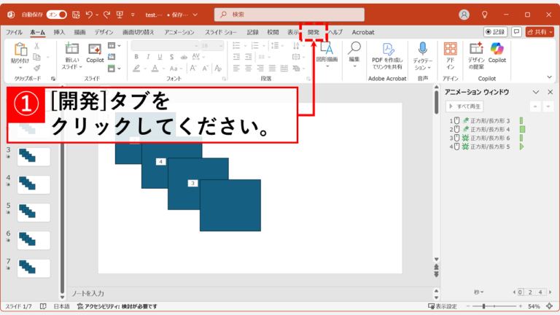The image size is (560, 315).
Task: Start Dictate microphone
Action: pyautogui.click(x=423, y=55)
